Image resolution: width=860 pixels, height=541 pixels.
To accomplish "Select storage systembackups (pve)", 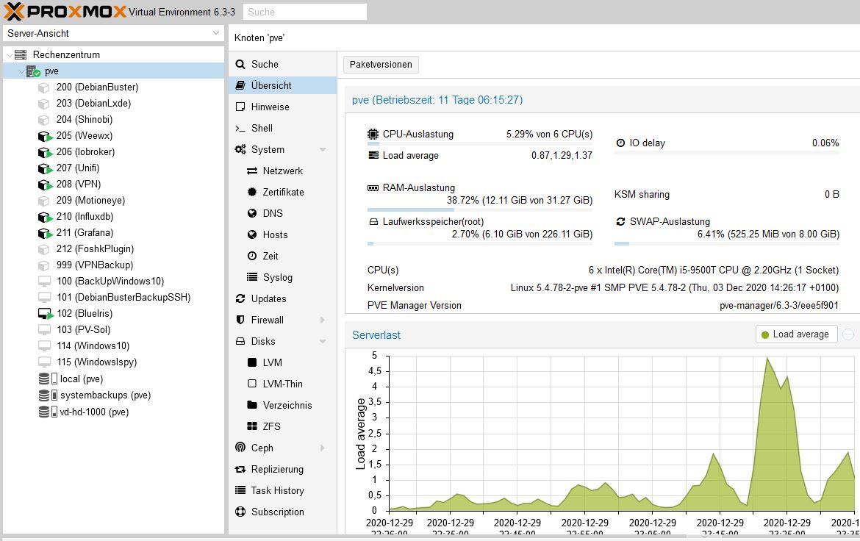I will click(x=113, y=395).
